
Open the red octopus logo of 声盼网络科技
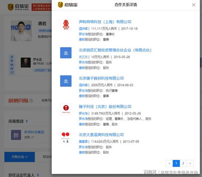[x=66, y=25]
